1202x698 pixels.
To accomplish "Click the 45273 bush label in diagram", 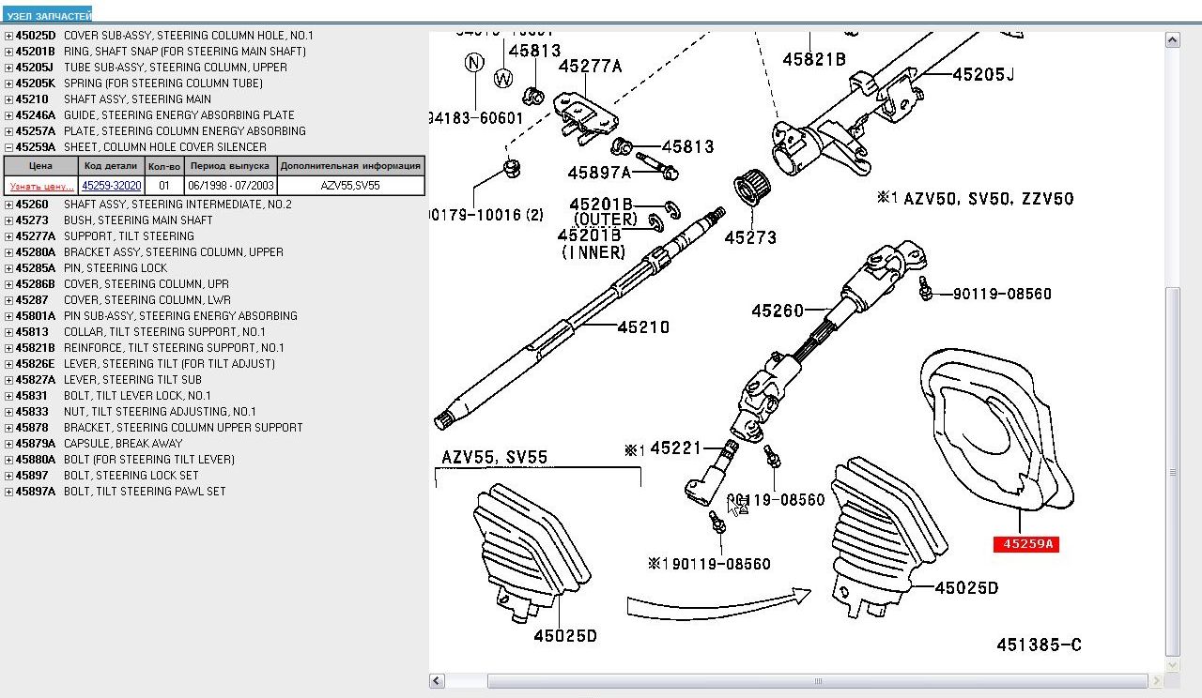I will pyautogui.click(x=750, y=238).
